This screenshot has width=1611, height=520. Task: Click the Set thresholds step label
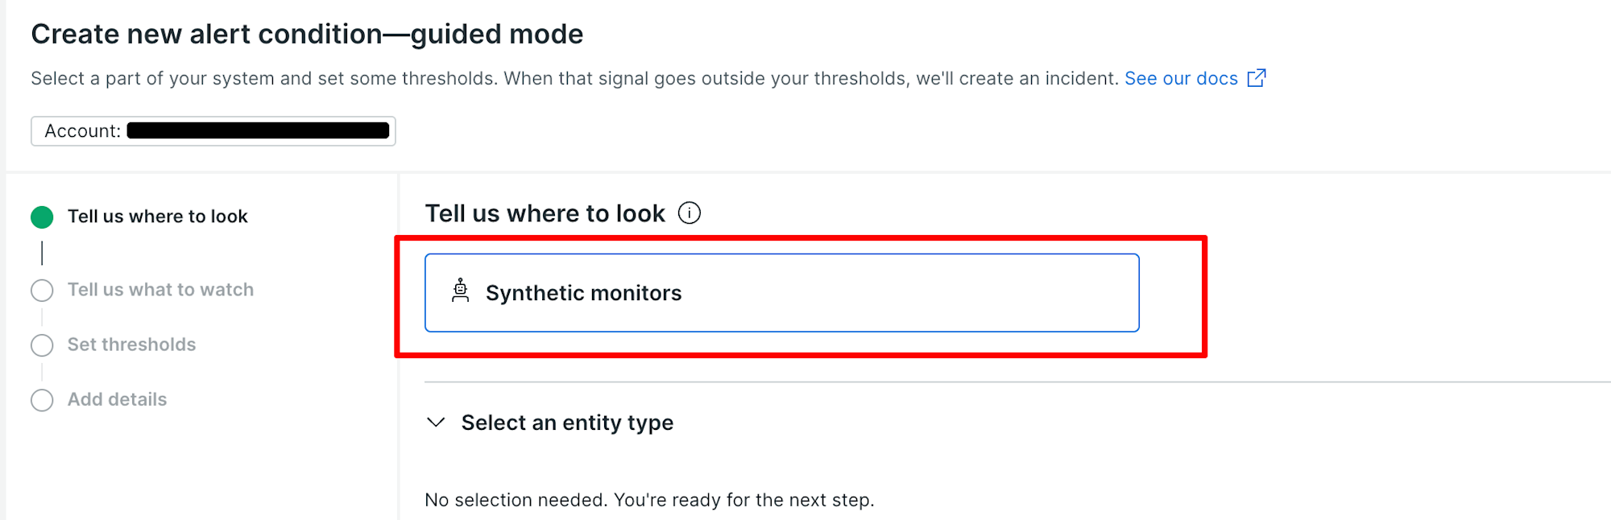tap(131, 345)
